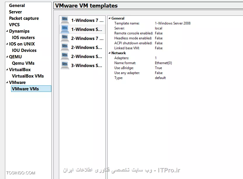
Task: Click the Remote console enabled: label
Action: (x=134, y=33)
